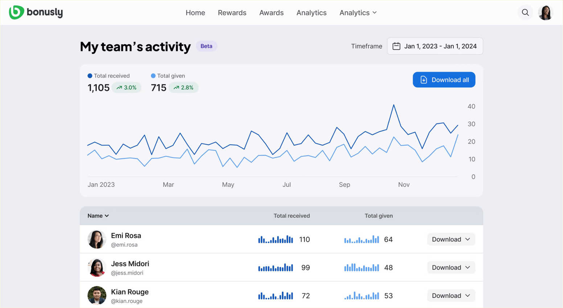Click the calendar icon in Timeframe
This screenshot has width=563, height=308.
pyautogui.click(x=396, y=46)
